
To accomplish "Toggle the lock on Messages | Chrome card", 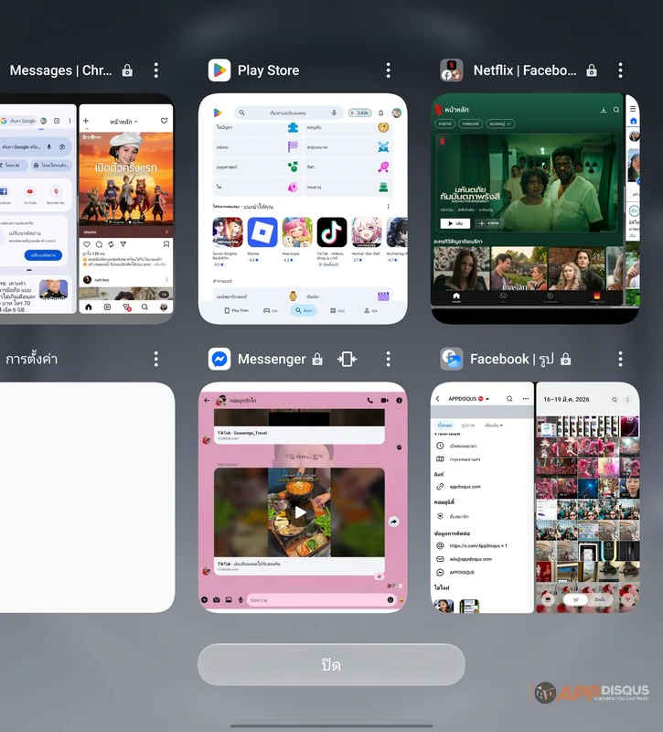I will pos(127,70).
